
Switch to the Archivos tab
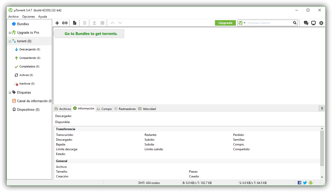[63, 109]
